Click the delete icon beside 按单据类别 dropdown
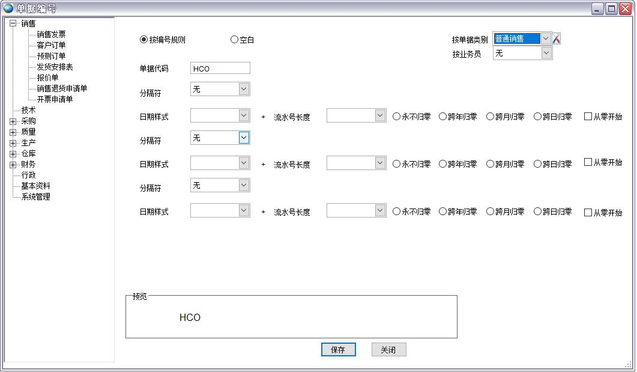This screenshot has height=372, width=637. (x=557, y=38)
